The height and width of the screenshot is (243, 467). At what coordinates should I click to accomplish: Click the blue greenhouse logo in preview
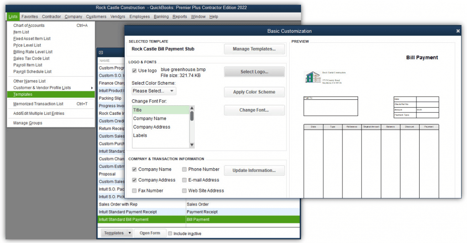[313, 77]
